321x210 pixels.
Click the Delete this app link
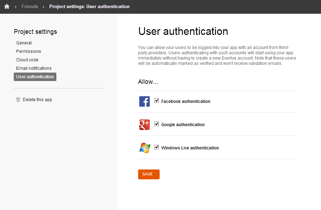37,100
